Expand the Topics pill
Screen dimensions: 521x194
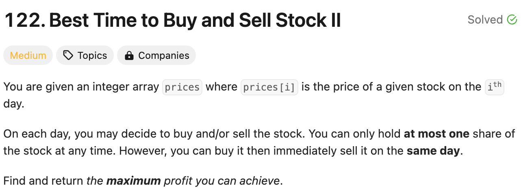85,56
